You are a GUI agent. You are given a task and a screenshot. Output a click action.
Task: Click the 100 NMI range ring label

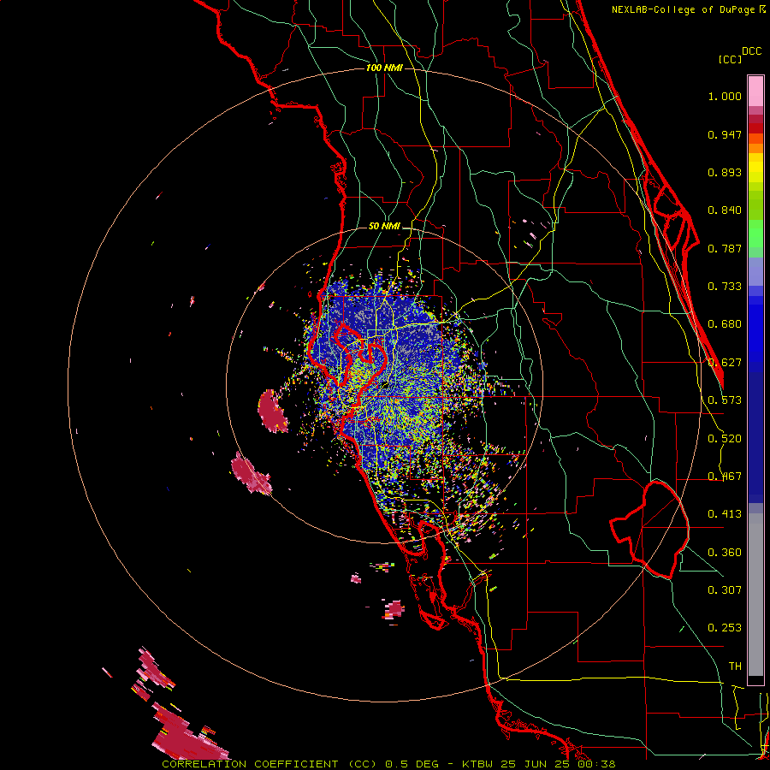[384, 68]
